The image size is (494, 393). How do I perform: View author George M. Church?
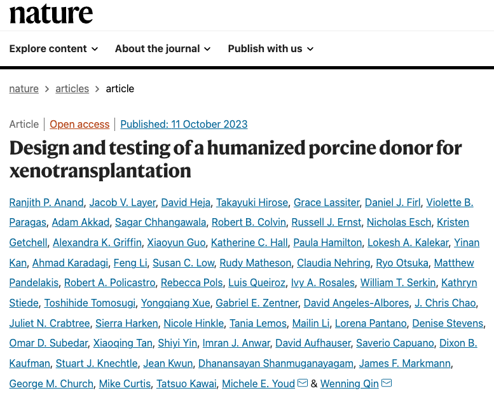(x=51, y=384)
